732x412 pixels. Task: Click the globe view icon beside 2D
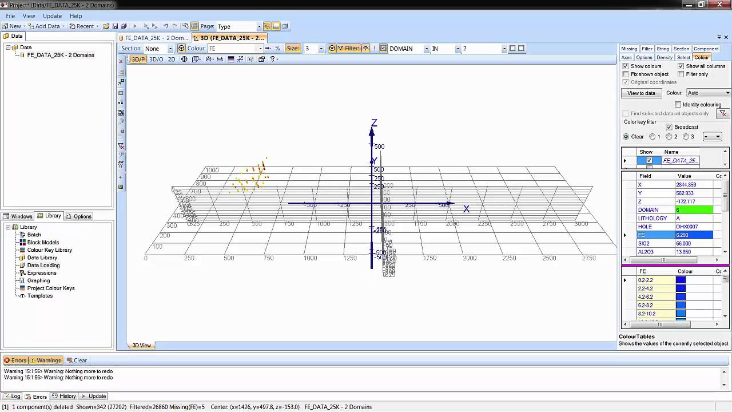(x=184, y=60)
